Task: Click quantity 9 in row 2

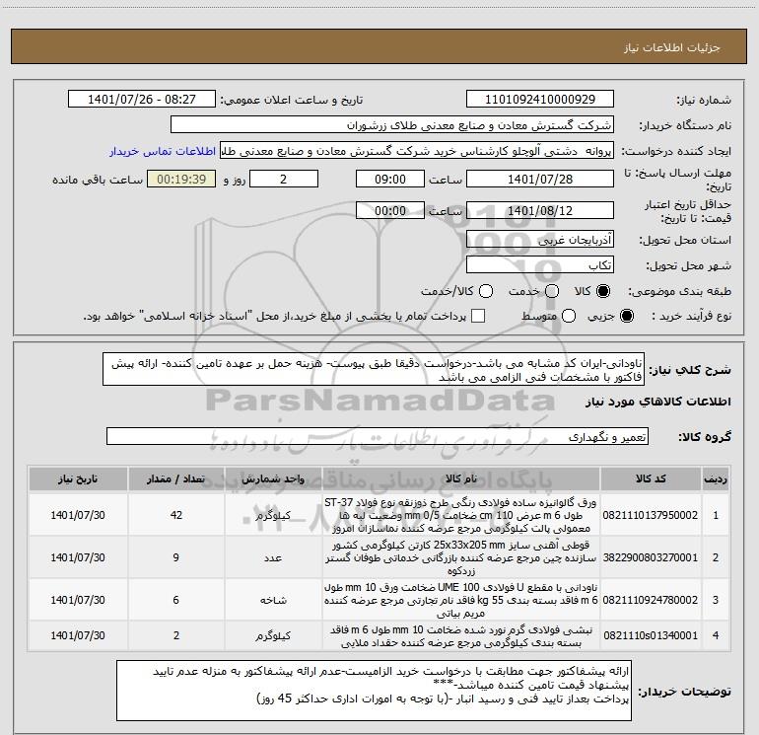Action: (x=176, y=557)
